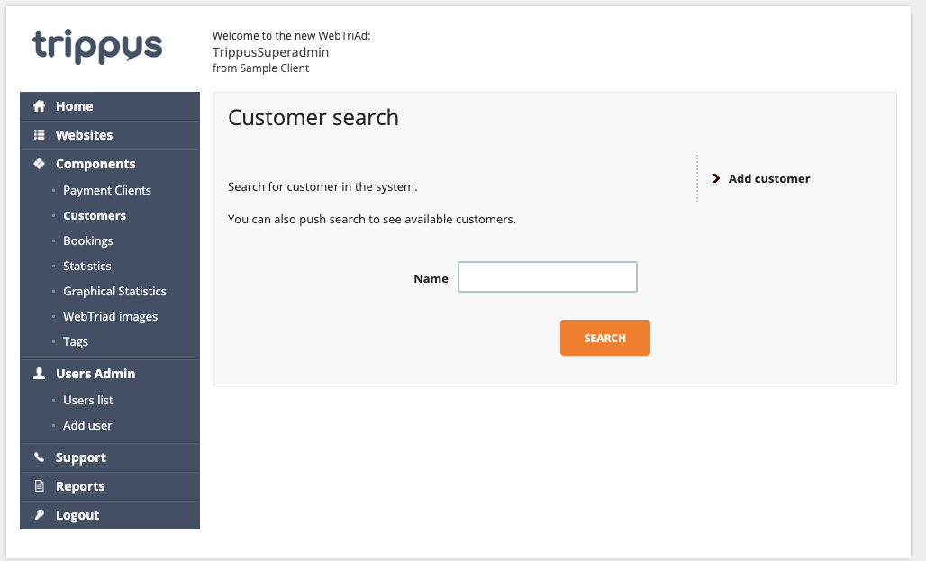The height and width of the screenshot is (561, 926).
Task: Focus the Name input field
Action: [548, 277]
